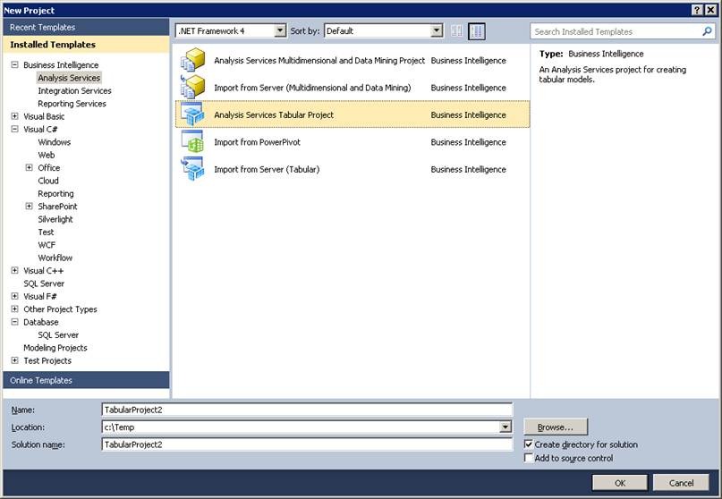Click the Location path text field
The width and height of the screenshot is (722, 499).
click(x=301, y=427)
